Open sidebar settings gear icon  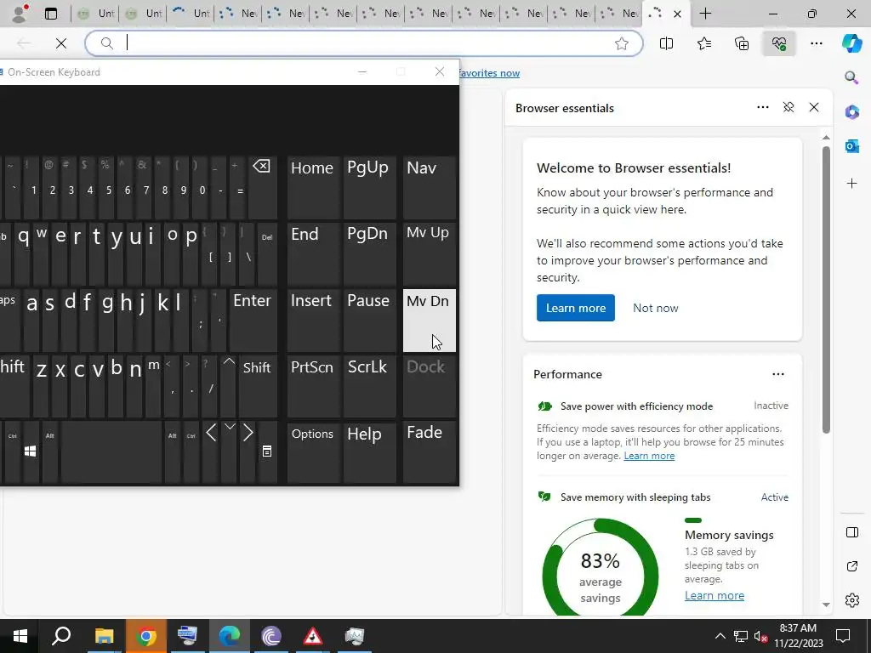851,600
